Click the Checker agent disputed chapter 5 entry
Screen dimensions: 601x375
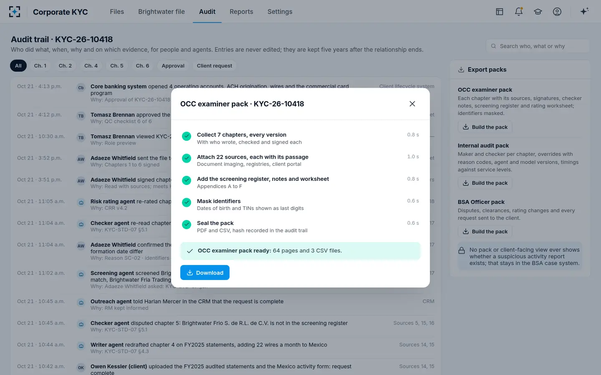tap(226, 326)
